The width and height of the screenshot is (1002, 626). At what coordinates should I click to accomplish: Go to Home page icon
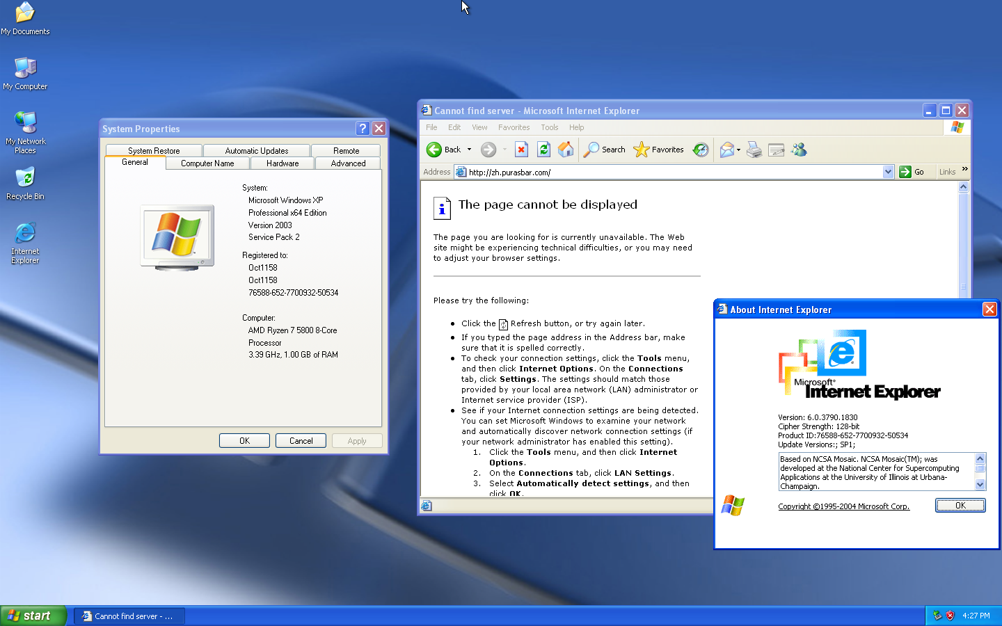tap(566, 150)
